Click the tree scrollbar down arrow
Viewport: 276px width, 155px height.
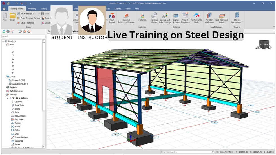[44, 147]
